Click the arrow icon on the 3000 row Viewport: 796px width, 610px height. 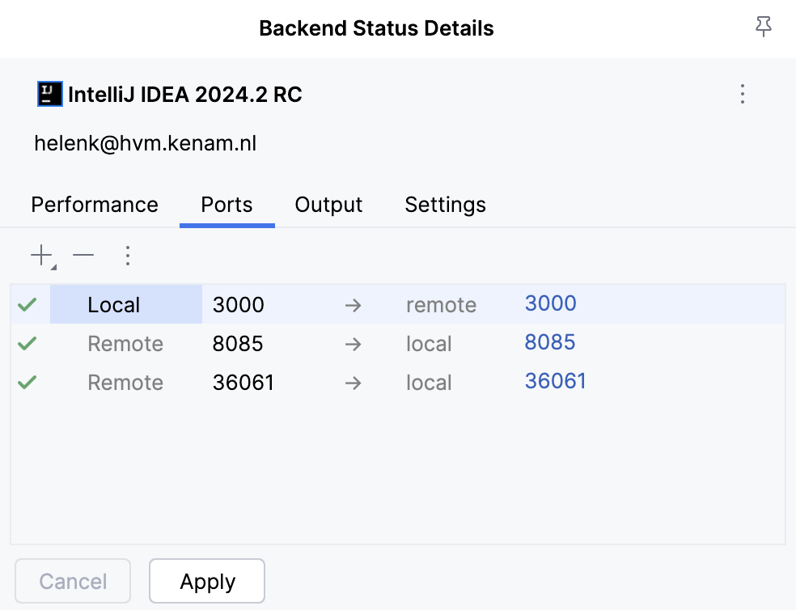click(353, 304)
